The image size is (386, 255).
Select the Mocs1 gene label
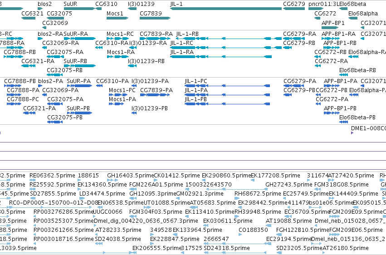[x=115, y=13]
